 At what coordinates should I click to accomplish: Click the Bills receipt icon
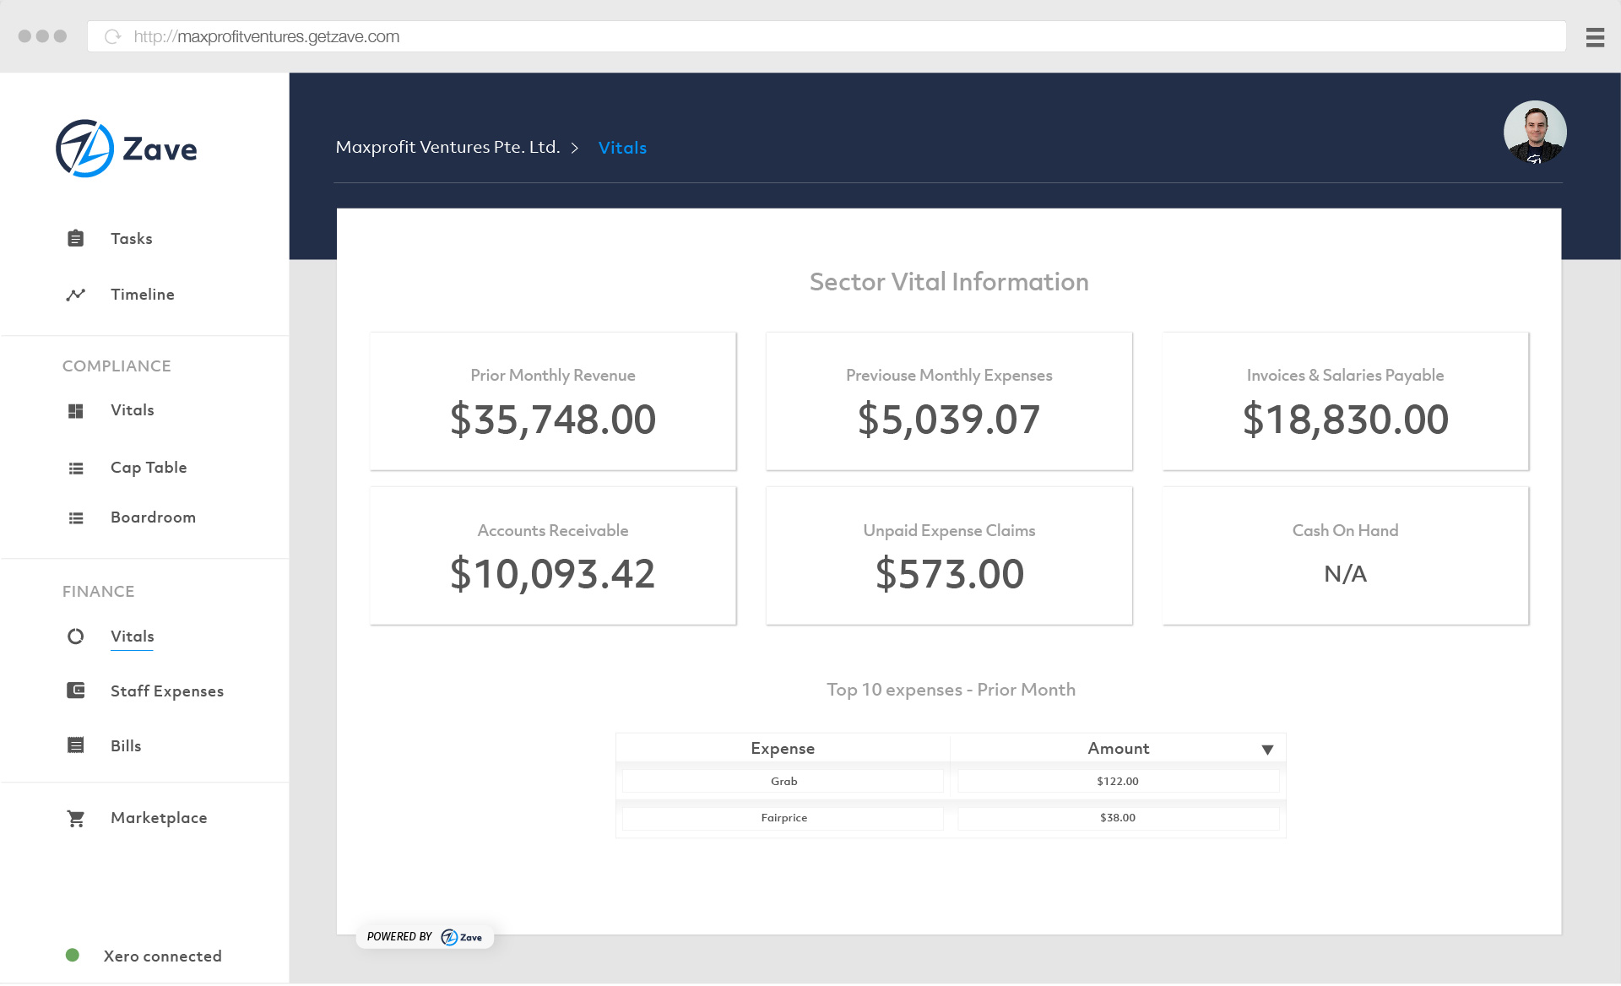[75, 745]
